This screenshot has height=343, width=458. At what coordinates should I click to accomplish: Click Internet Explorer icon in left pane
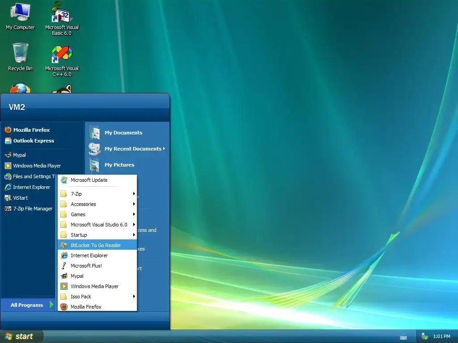(x=8, y=187)
